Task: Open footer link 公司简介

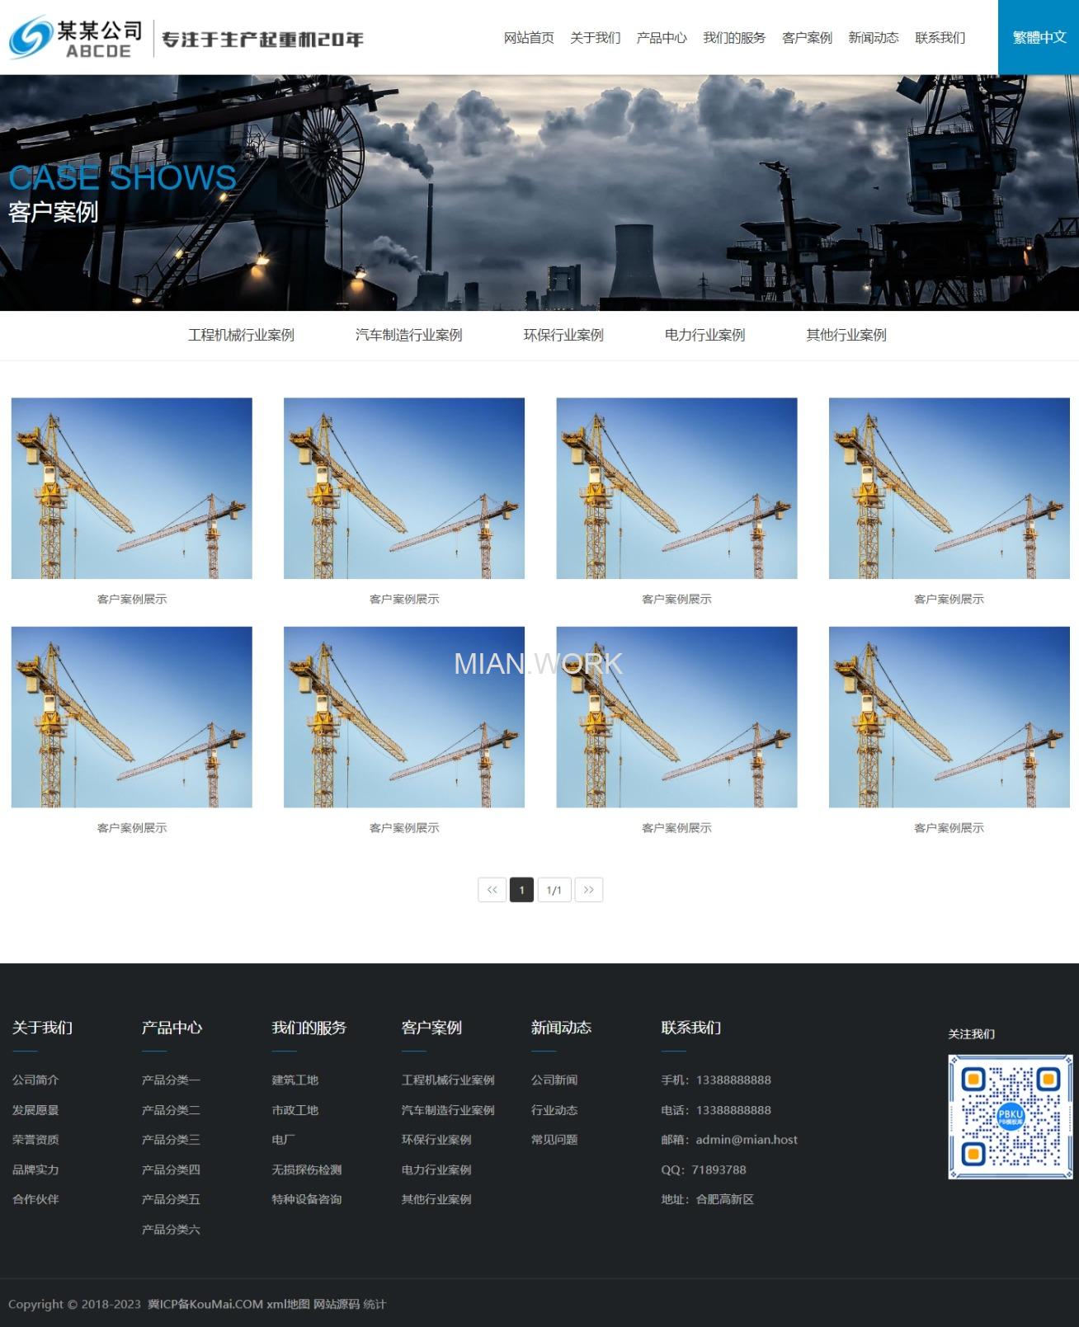Action: coord(35,1080)
